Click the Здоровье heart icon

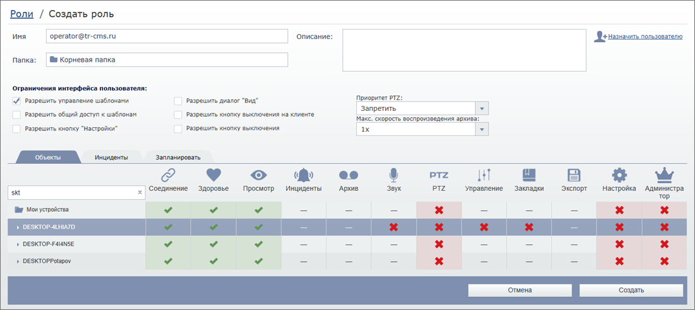[213, 175]
